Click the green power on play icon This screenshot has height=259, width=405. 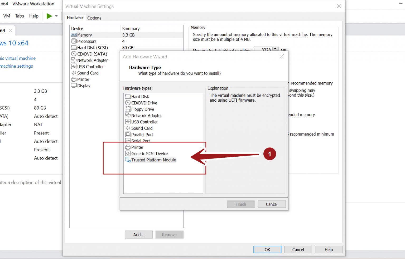pos(49,16)
